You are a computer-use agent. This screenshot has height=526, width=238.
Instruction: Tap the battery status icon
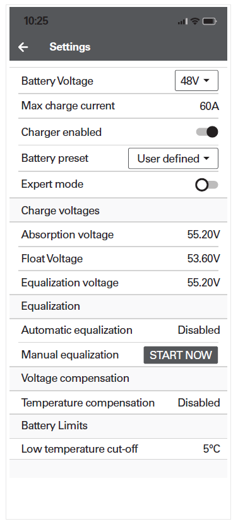coord(210,21)
